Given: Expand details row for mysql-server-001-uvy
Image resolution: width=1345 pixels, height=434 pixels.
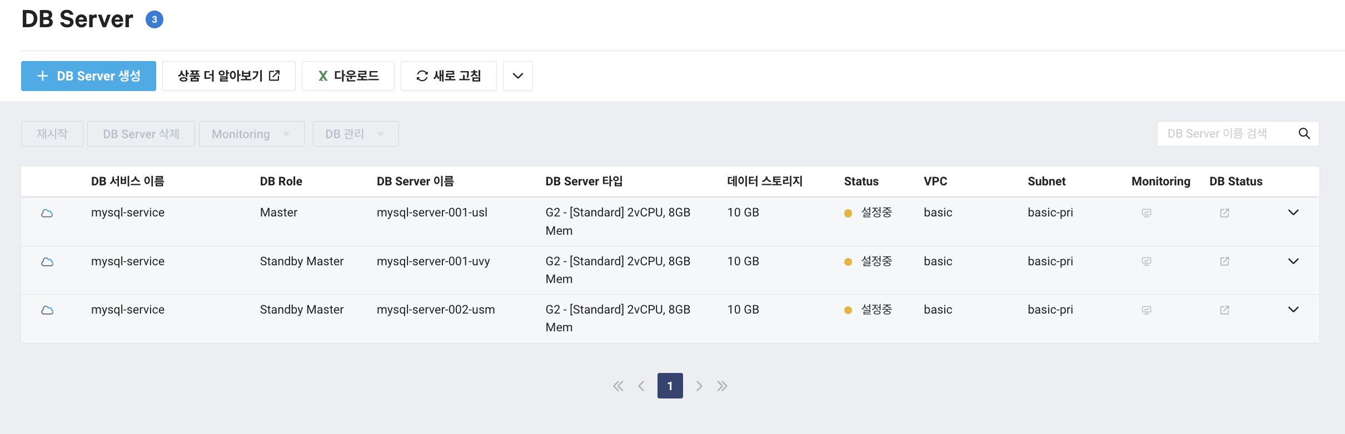Looking at the screenshot, I should 1294,261.
